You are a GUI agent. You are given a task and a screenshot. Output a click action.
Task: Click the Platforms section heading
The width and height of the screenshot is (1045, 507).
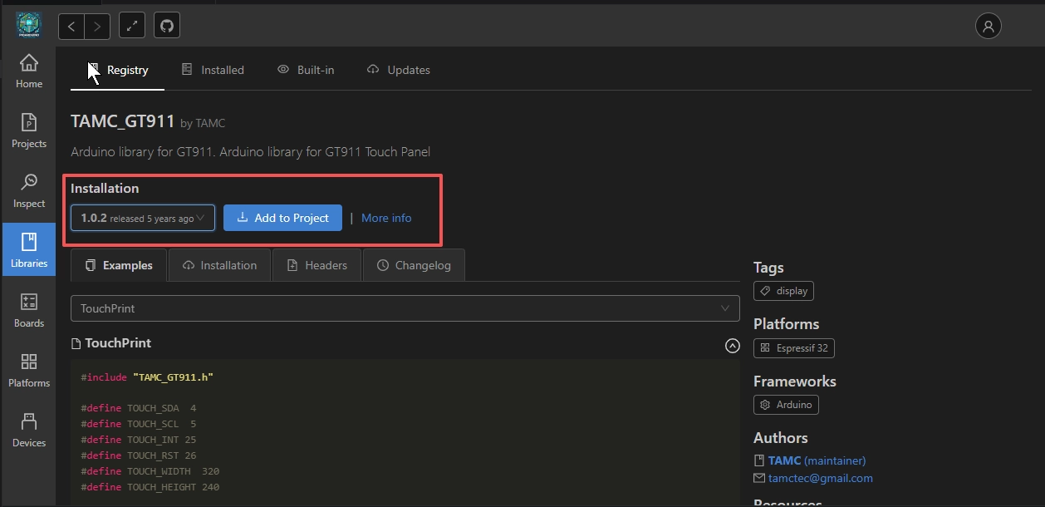(786, 324)
